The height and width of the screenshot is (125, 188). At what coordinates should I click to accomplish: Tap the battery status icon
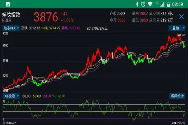pos(168,4)
